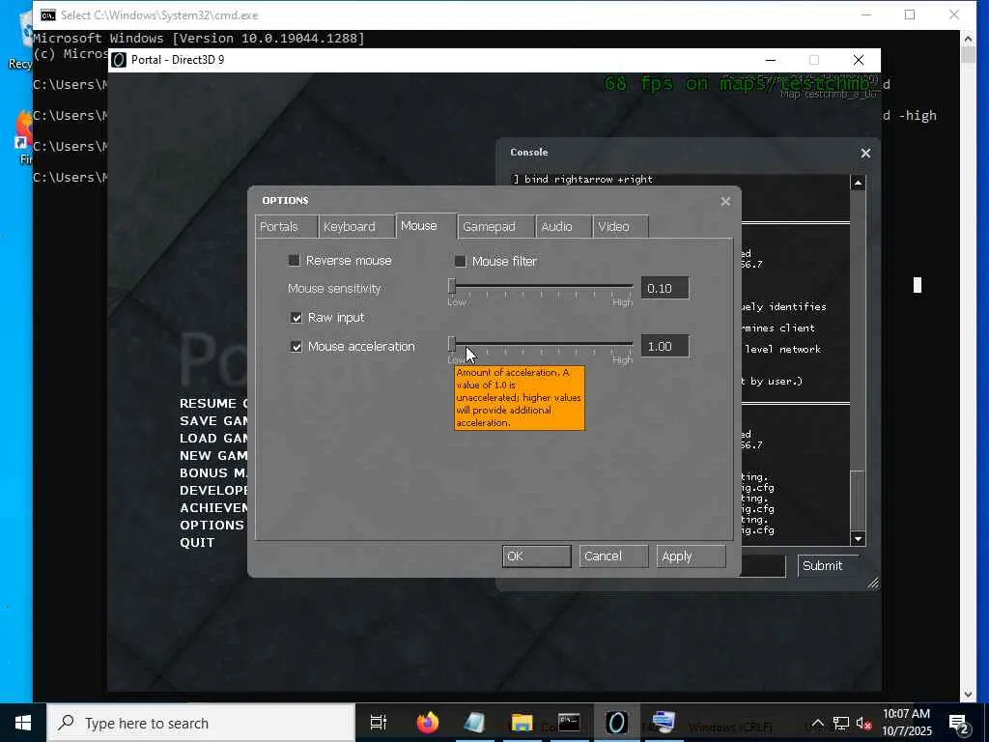The height and width of the screenshot is (742, 989).
Task: Apply the mouse settings
Action: (691, 556)
